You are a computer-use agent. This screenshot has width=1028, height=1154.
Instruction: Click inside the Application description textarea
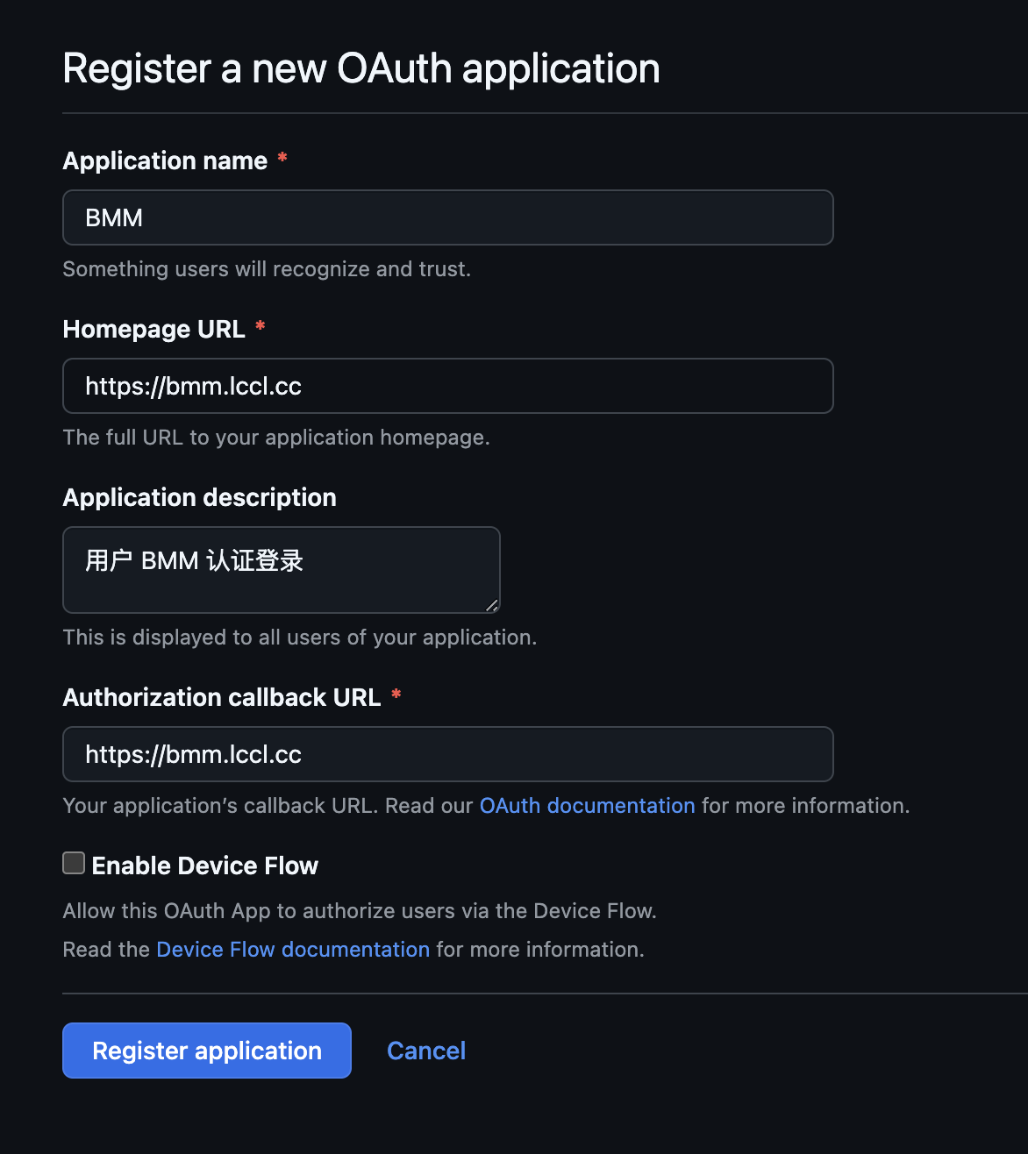[282, 570]
